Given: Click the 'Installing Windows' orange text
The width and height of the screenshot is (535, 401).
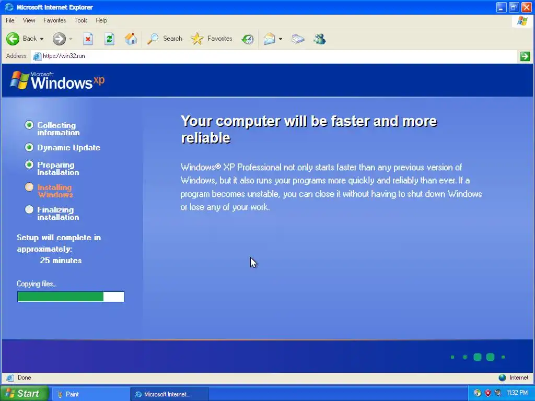Looking at the screenshot, I should pos(55,191).
